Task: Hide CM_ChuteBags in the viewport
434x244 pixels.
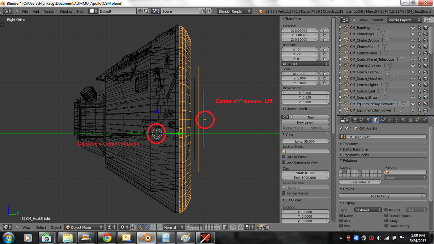Action: click(413, 34)
